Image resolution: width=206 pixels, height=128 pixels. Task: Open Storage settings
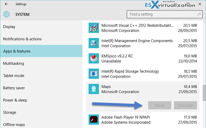click(x=41, y=112)
